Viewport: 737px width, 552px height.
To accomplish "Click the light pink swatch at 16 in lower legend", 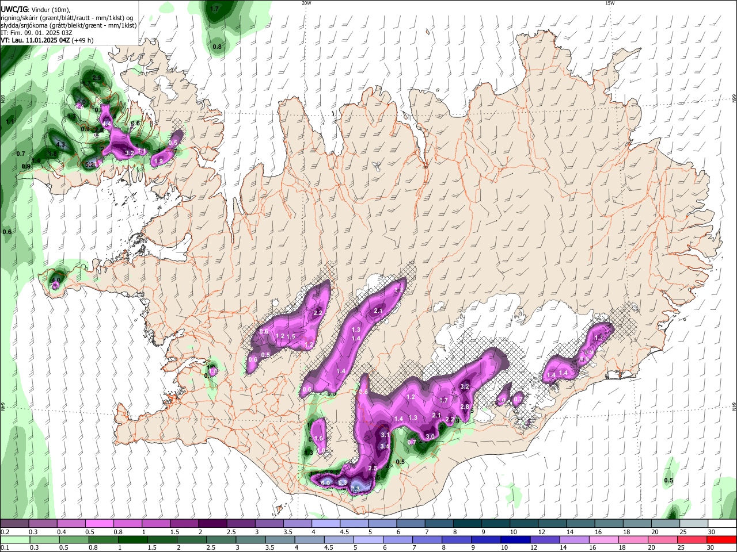I will tap(603, 540).
